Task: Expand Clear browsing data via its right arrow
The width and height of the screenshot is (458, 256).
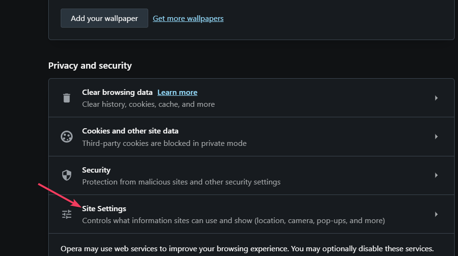Action: click(436, 98)
